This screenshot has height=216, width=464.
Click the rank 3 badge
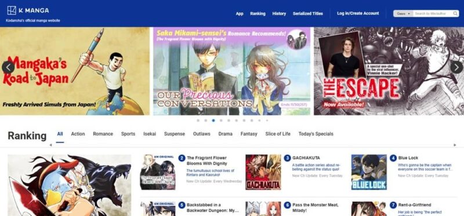coord(287,158)
